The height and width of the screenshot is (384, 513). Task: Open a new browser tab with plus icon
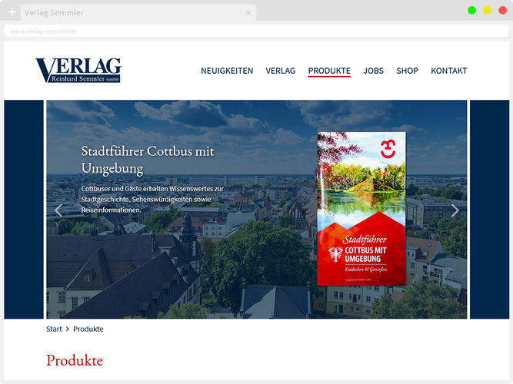point(12,12)
